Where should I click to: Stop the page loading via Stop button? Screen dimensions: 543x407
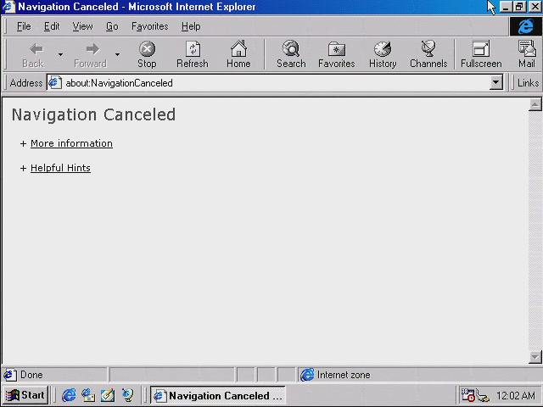click(147, 54)
